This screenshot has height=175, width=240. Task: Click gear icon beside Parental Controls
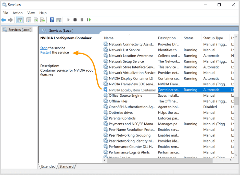pyautogui.click(x=106, y=118)
